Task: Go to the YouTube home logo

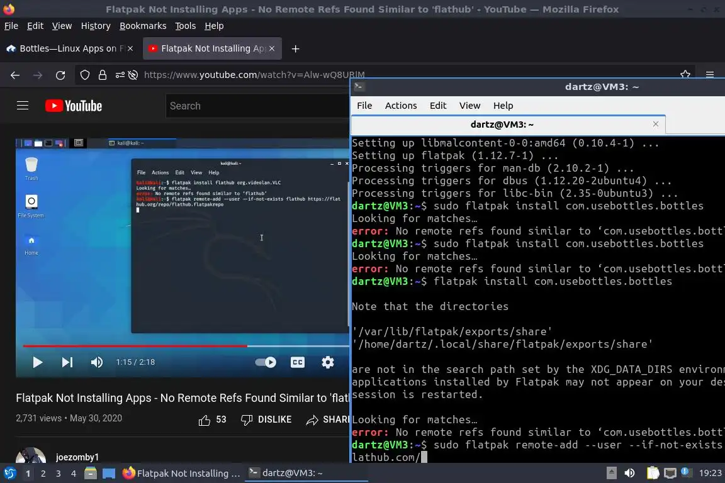Action: (x=74, y=106)
